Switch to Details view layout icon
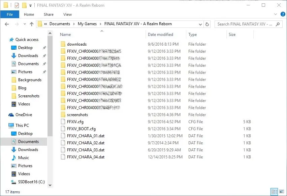The width and height of the screenshot is (287, 196). pos(274,192)
